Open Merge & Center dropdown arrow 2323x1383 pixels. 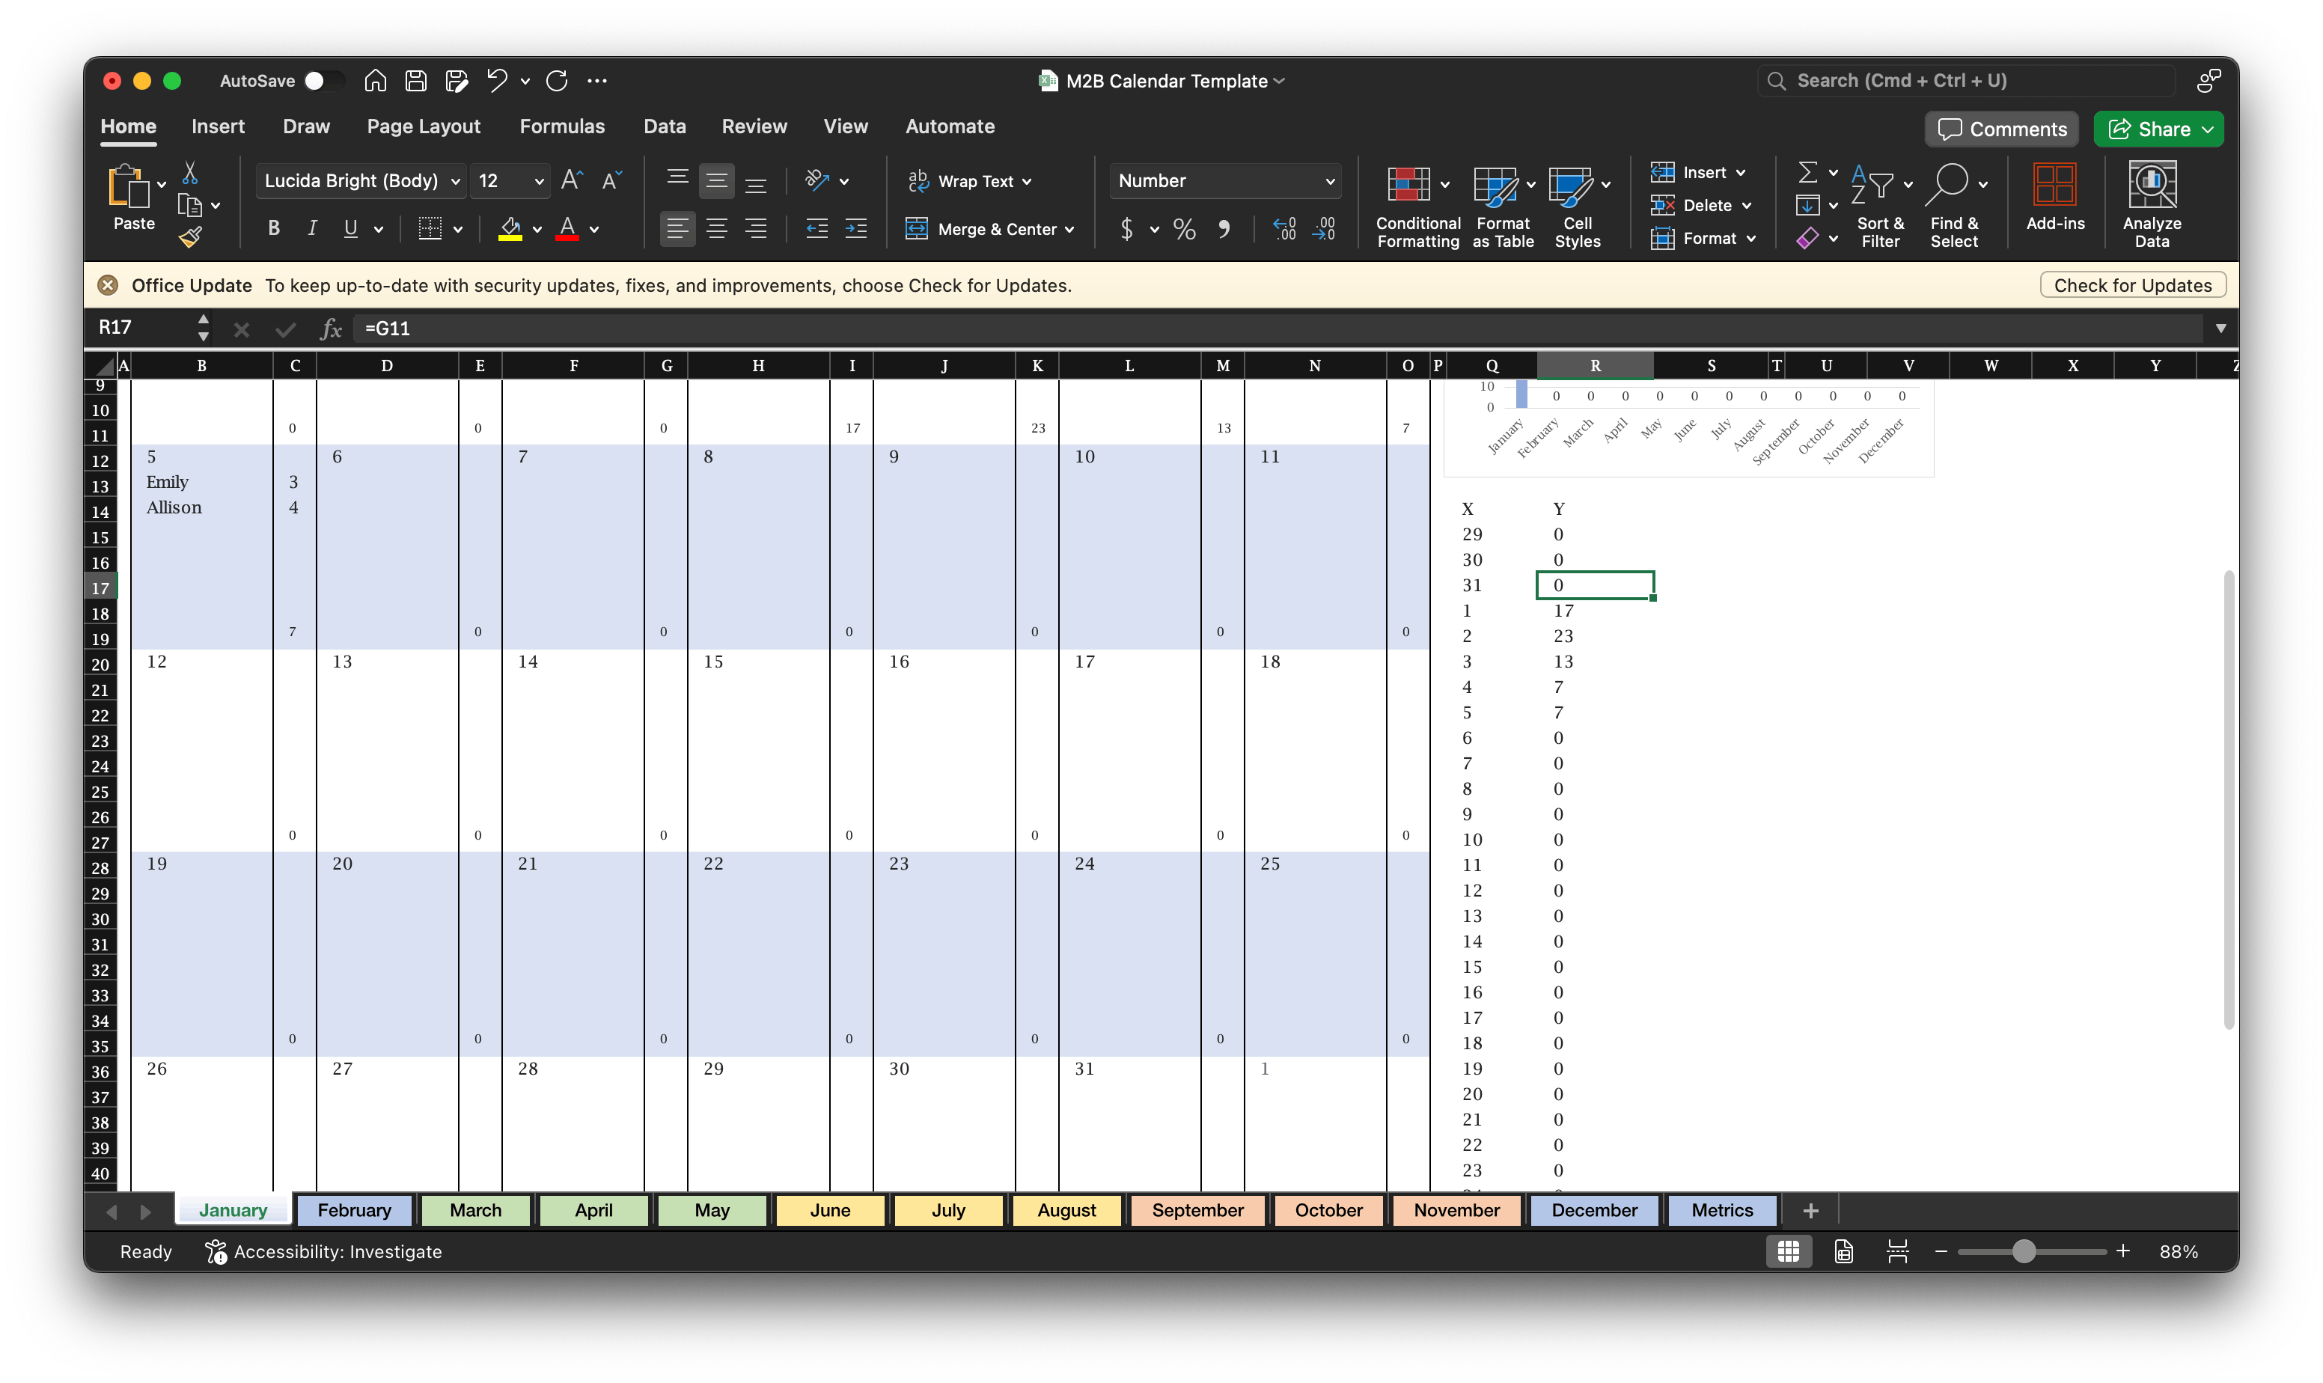pyautogui.click(x=1069, y=229)
